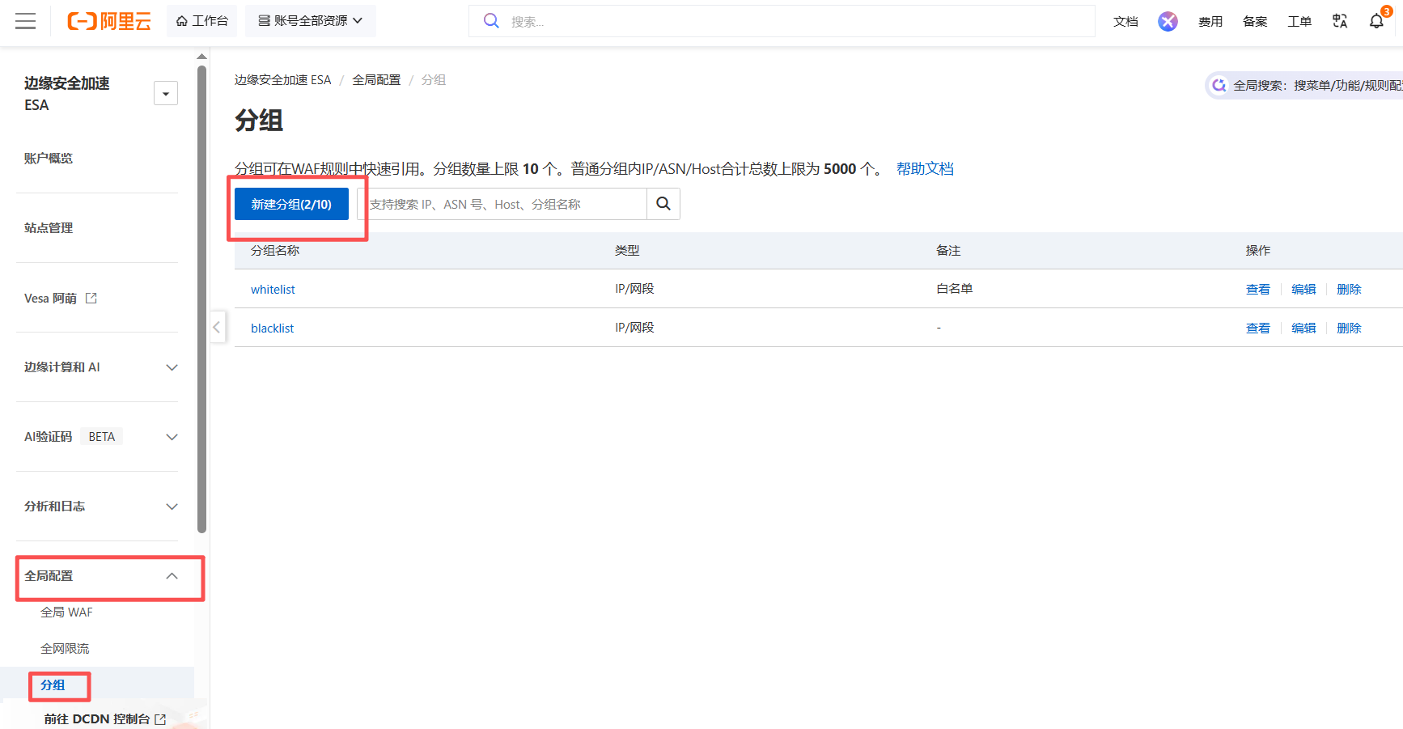View the blacklist group with 查看
Screen dimensions: 1403x729
tap(1258, 328)
